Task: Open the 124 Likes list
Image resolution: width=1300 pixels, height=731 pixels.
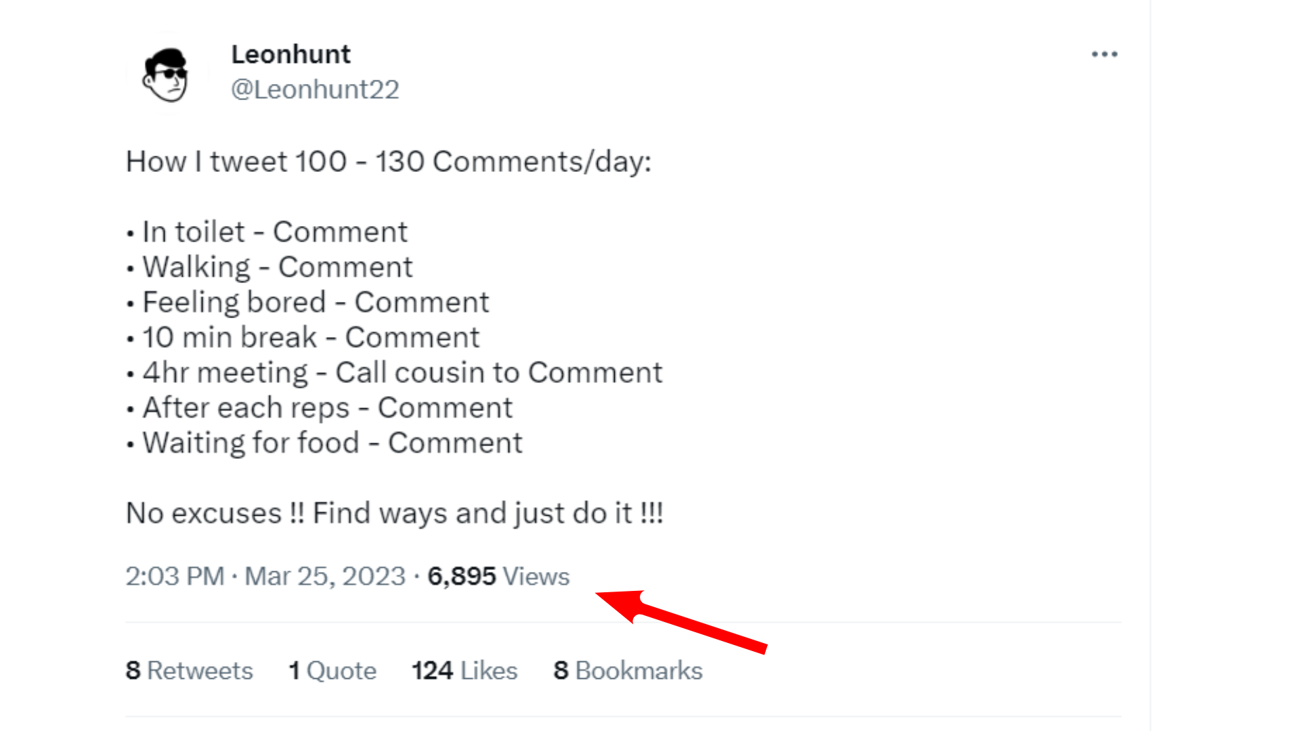Action: coord(464,670)
